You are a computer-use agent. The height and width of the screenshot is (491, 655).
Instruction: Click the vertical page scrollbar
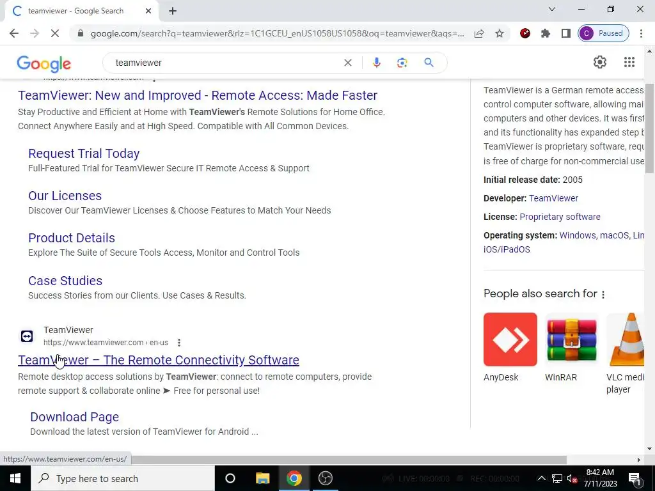pyautogui.click(x=649, y=129)
